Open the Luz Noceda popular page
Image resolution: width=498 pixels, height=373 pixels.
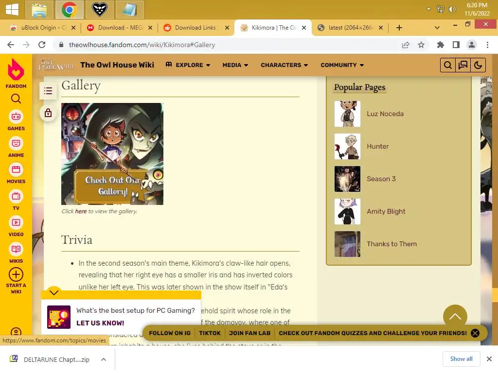(x=385, y=114)
